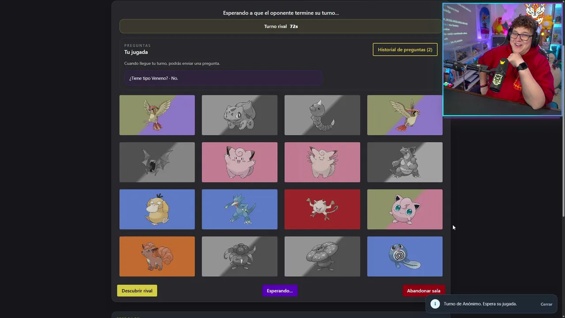
Task: Click the streamer webcam overlay
Action: (502, 60)
